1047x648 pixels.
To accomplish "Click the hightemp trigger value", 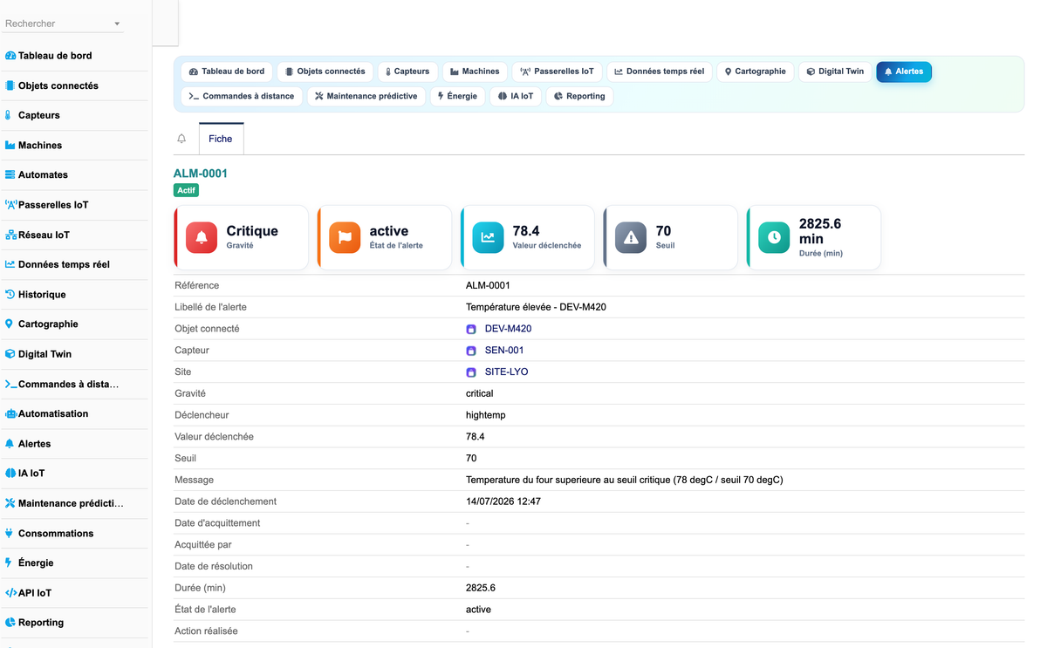I will click(x=486, y=415).
